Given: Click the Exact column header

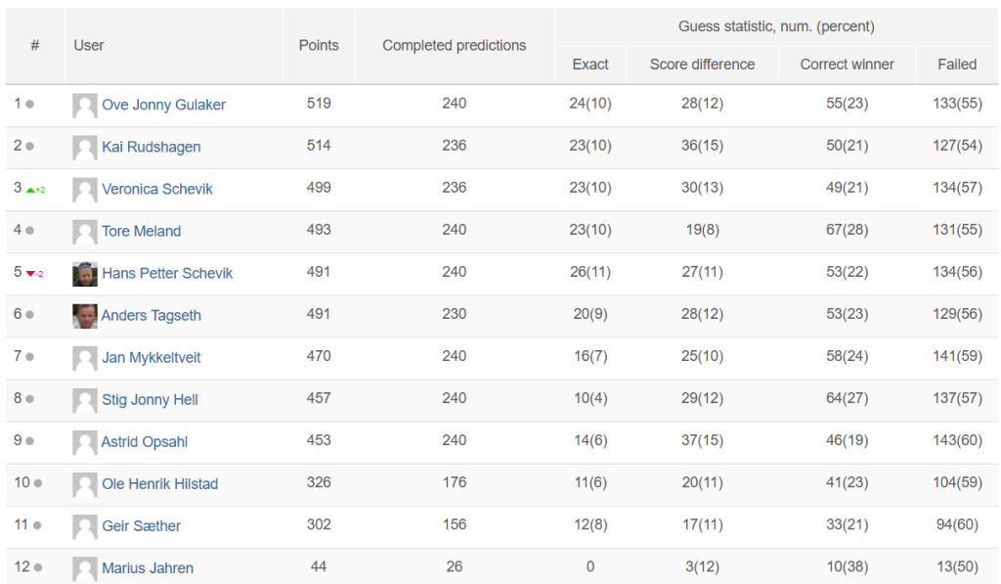Looking at the screenshot, I should point(590,65).
